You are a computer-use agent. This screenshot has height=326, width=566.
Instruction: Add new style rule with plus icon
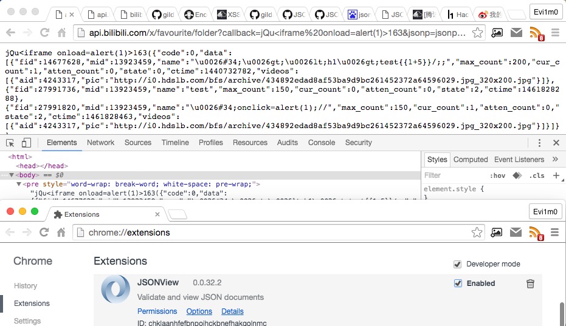[556, 175]
